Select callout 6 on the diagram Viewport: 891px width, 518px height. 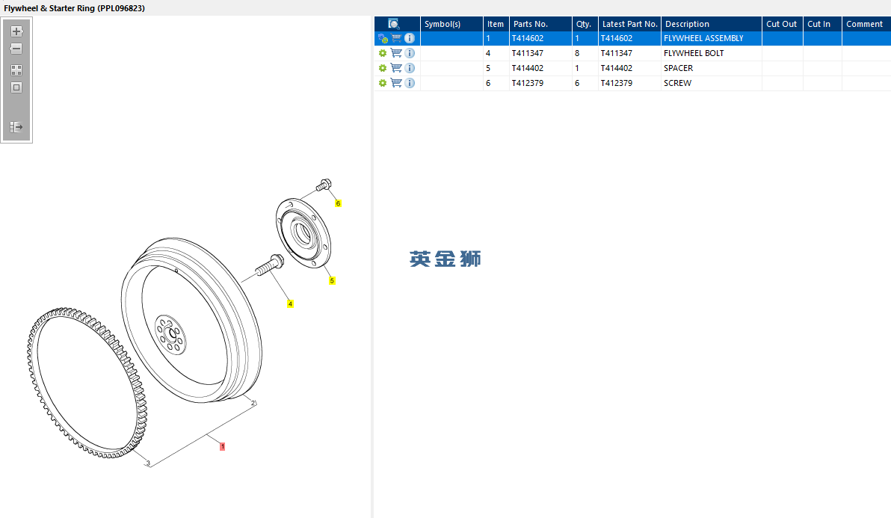coord(338,203)
